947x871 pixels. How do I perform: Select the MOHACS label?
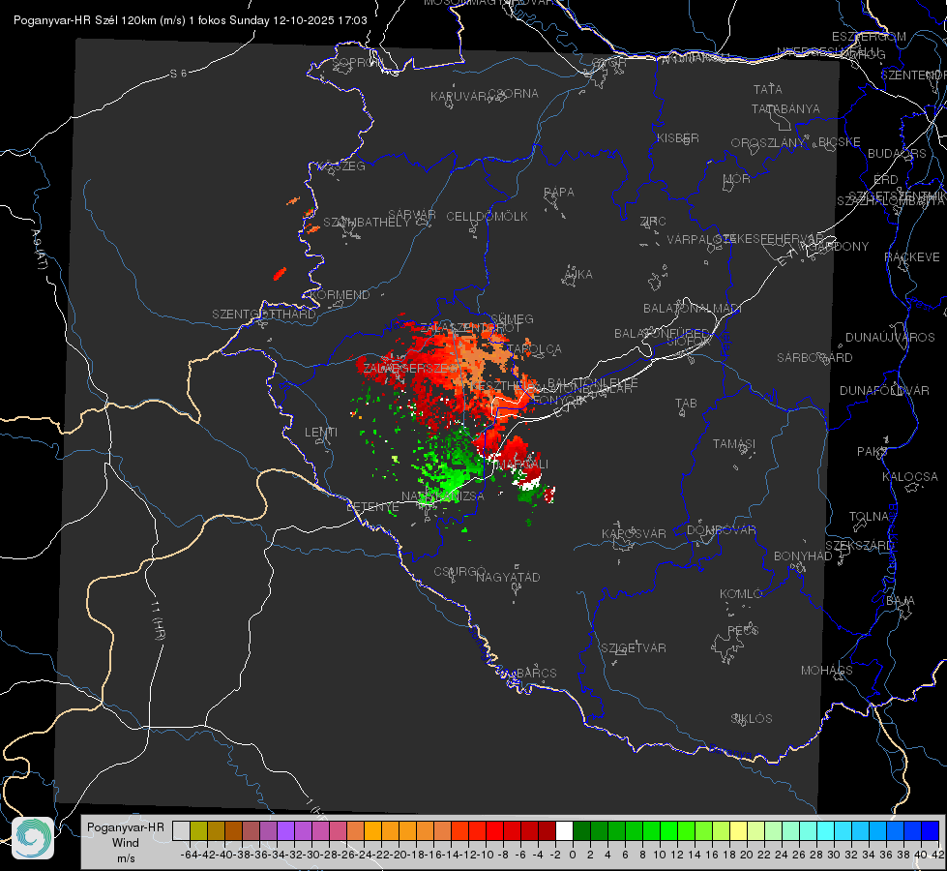click(x=827, y=671)
